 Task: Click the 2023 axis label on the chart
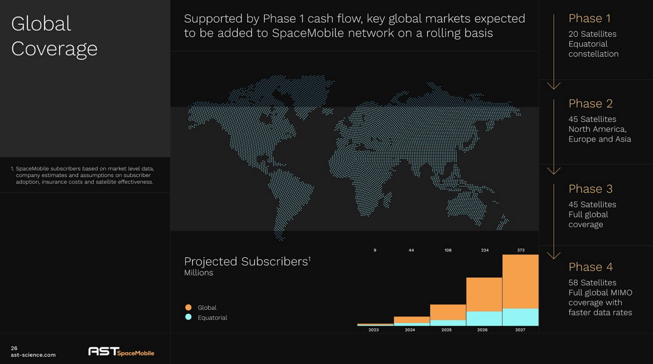(x=374, y=330)
